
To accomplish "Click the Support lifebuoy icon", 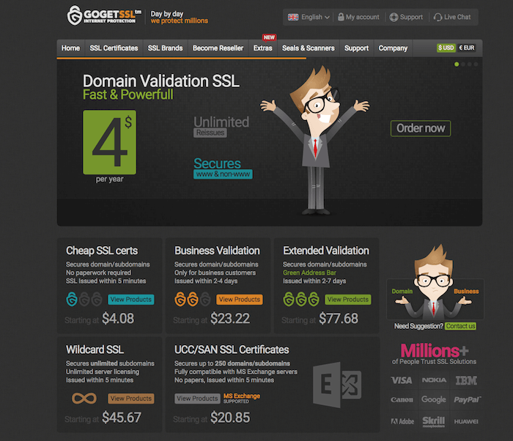I will click(394, 17).
